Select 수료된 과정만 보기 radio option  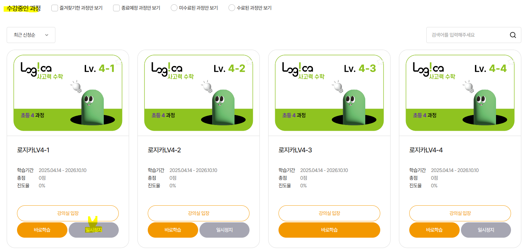(x=232, y=8)
